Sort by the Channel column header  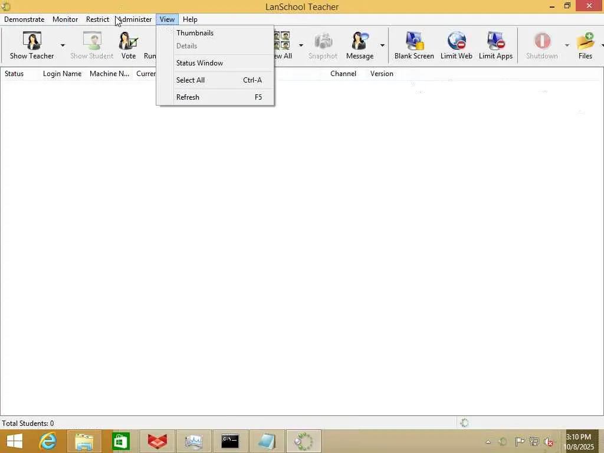(343, 74)
